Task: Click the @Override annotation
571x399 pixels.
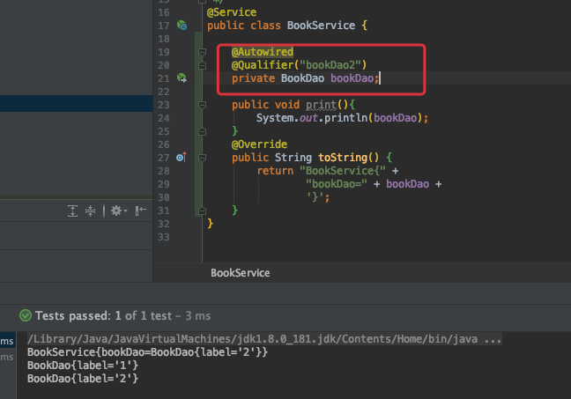Action: point(259,144)
